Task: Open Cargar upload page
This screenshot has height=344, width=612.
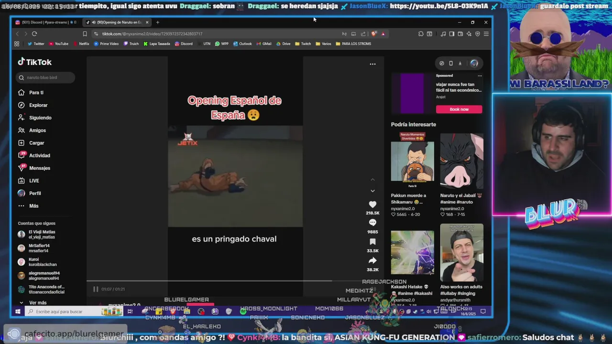Action: point(31,143)
